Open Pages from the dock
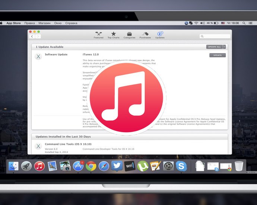This screenshot has height=205, width=257. (155, 166)
